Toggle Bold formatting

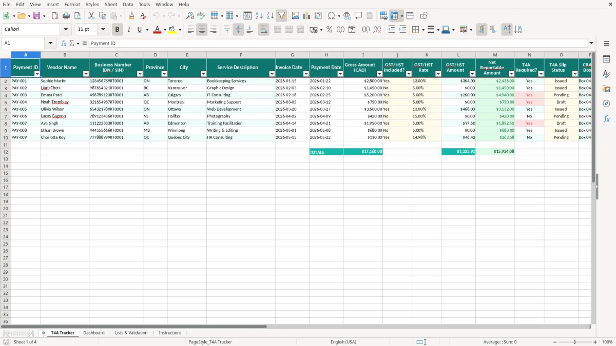(118, 30)
